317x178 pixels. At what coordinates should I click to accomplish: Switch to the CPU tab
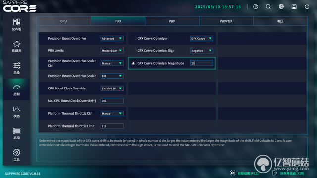[64, 21]
